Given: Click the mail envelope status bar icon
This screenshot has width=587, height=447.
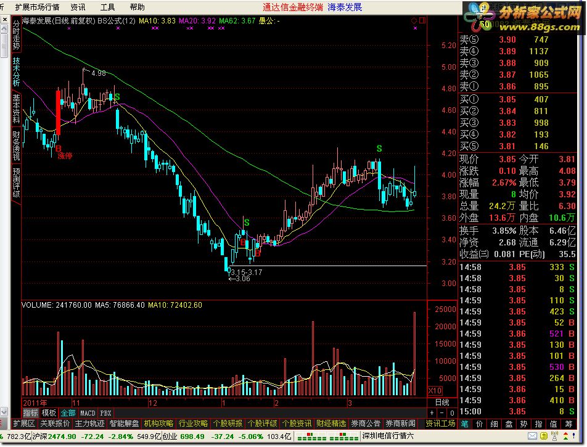Looking at the screenshot, I should pyautogui.click(x=533, y=436).
